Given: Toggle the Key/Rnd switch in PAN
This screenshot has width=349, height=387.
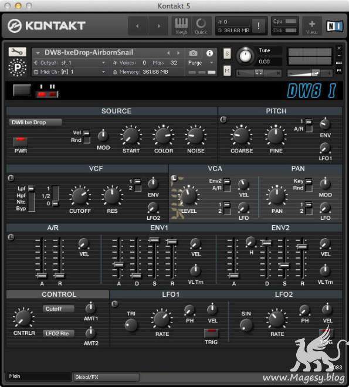Looking at the screenshot, I should tap(309, 185).
